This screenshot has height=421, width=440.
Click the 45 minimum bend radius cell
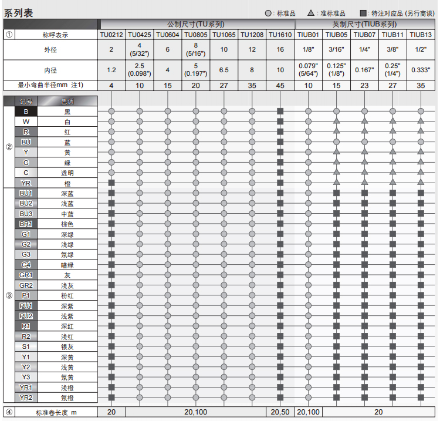pyautogui.click(x=280, y=85)
